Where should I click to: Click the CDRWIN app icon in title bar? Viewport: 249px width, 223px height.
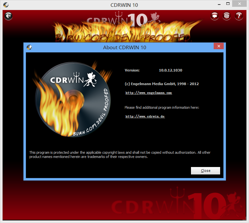click(x=6, y=5)
